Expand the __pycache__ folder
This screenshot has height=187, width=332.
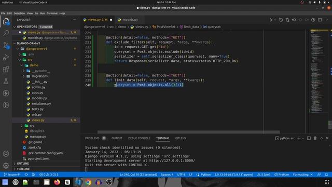point(47,71)
